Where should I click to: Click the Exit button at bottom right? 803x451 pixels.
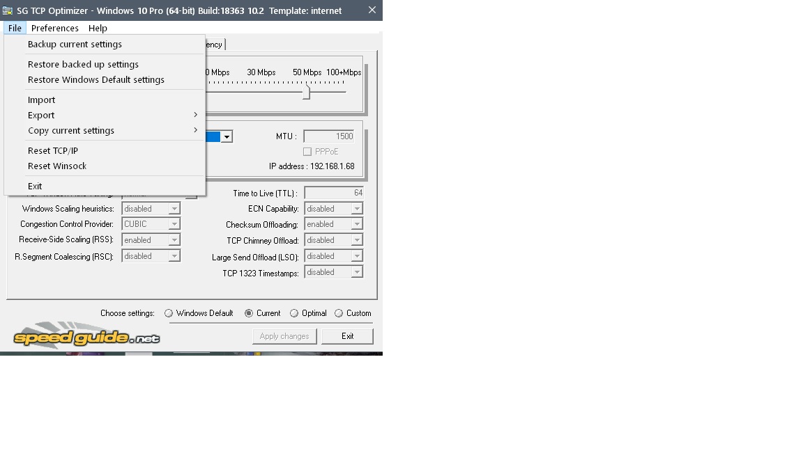pos(347,336)
